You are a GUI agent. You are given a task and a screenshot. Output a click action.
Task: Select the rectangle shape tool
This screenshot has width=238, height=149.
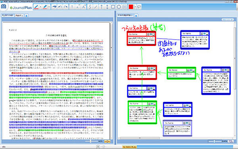[x=113, y=7]
